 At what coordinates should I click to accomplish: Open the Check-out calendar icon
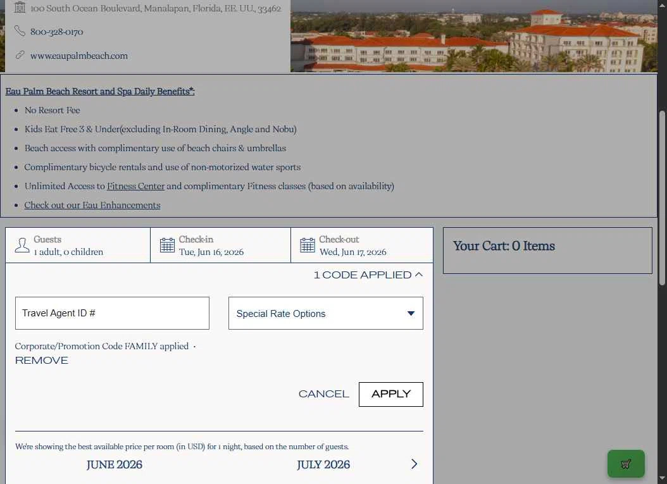(x=307, y=245)
